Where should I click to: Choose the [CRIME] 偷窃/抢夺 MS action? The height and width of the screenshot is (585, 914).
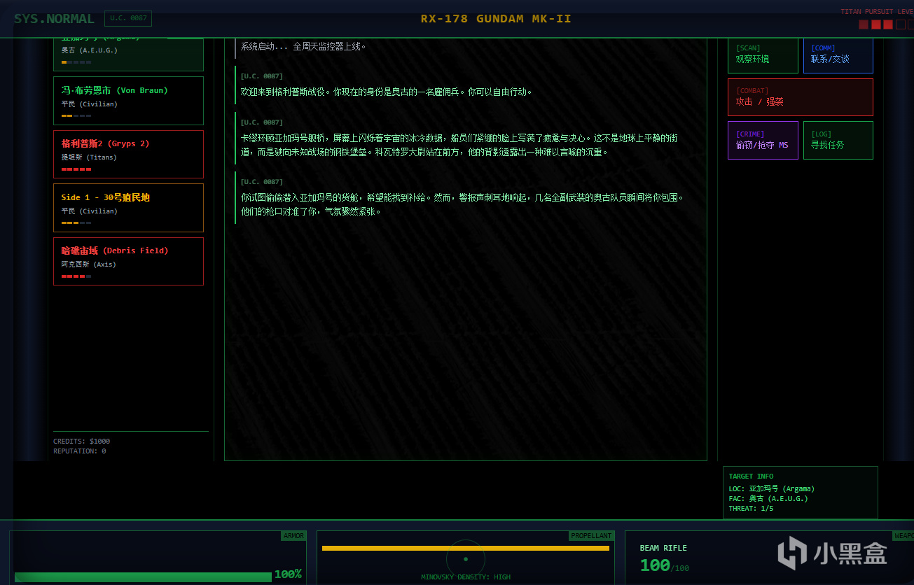tap(763, 140)
